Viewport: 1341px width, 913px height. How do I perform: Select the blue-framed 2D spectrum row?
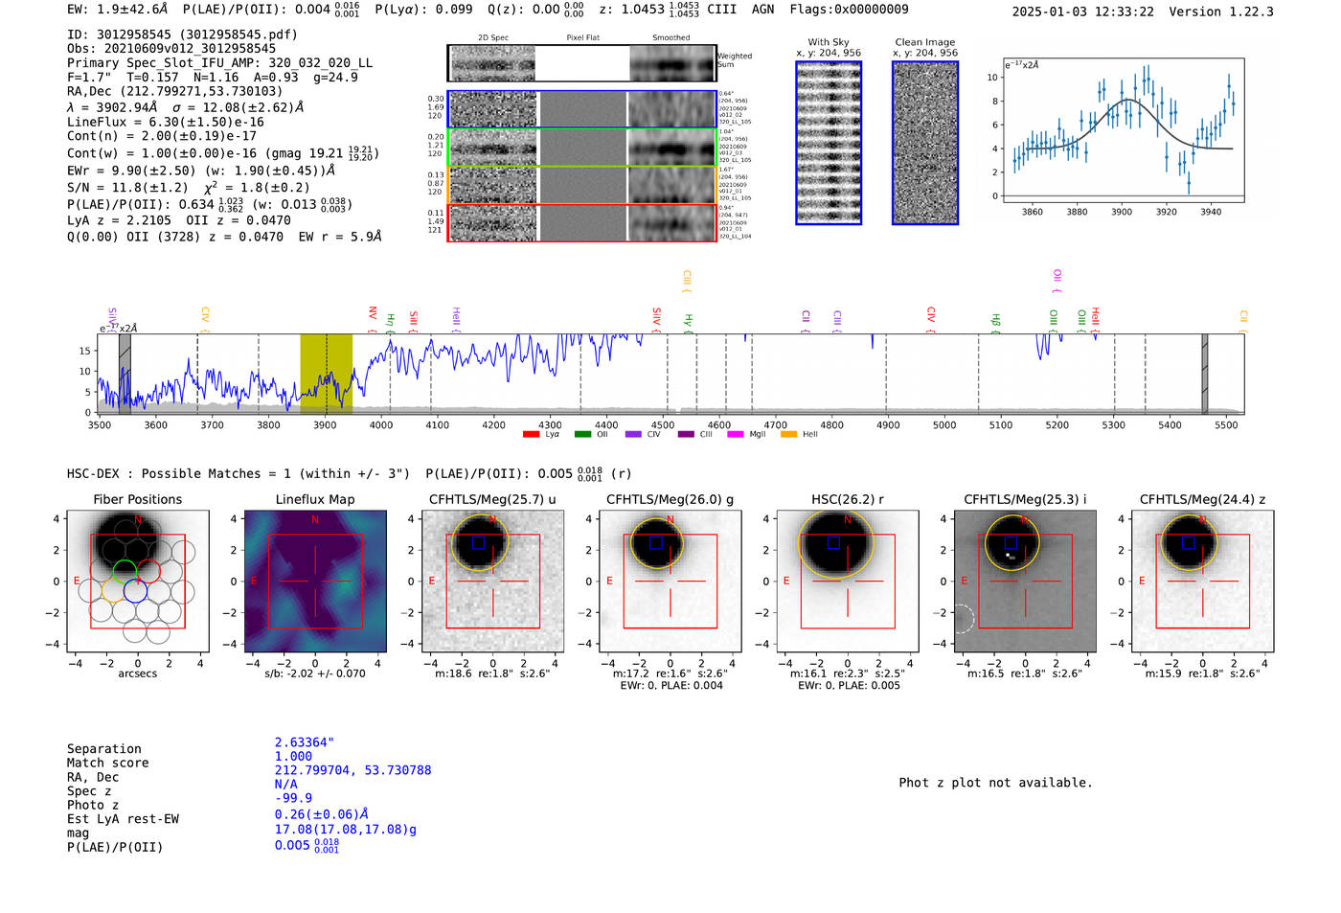[x=581, y=109]
